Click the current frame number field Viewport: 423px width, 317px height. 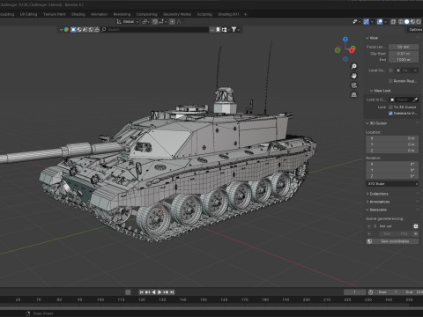click(x=354, y=292)
